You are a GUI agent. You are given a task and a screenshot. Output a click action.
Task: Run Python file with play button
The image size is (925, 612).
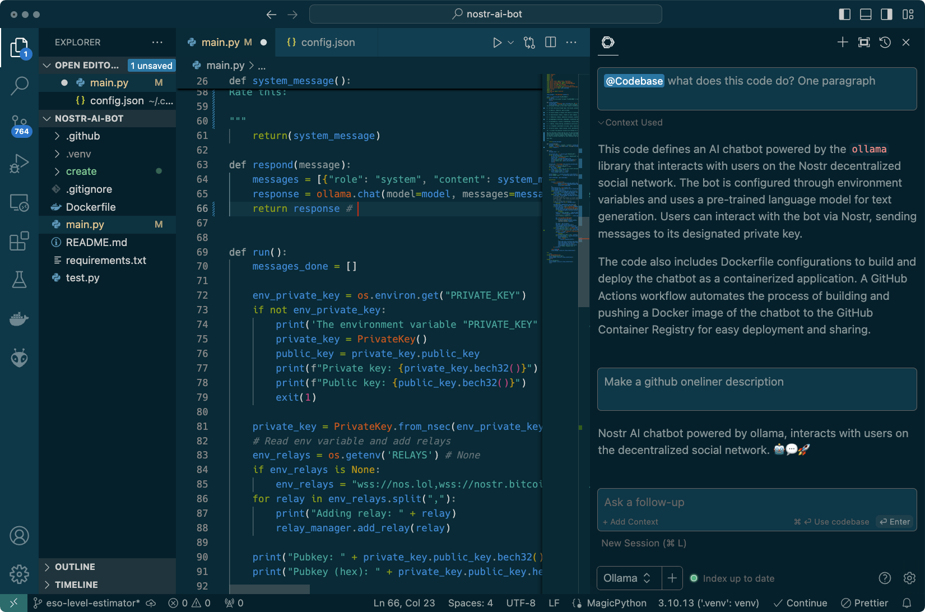[497, 43]
